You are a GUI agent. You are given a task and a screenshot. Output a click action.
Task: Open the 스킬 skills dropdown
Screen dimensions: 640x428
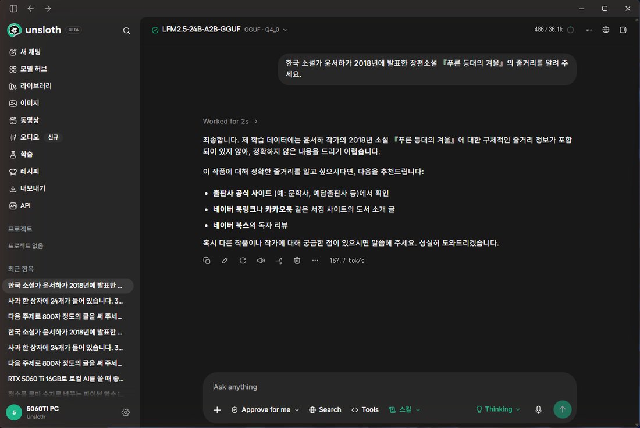pyautogui.click(x=404, y=410)
